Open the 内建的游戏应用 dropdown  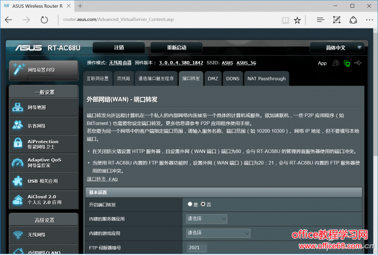pos(218,233)
